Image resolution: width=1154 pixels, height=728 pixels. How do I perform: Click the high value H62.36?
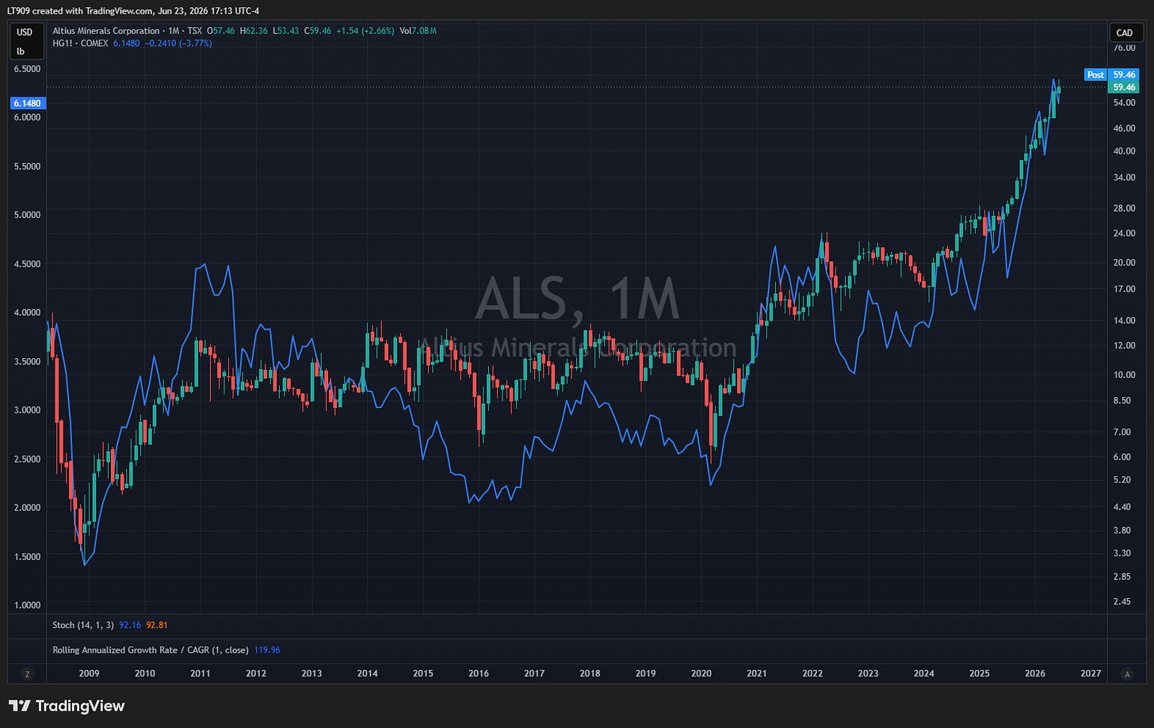click(x=253, y=31)
